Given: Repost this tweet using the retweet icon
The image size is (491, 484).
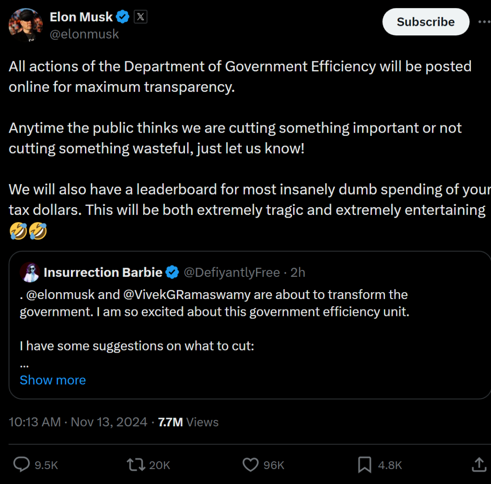Looking at the screenshot, I should click(135, 464).
